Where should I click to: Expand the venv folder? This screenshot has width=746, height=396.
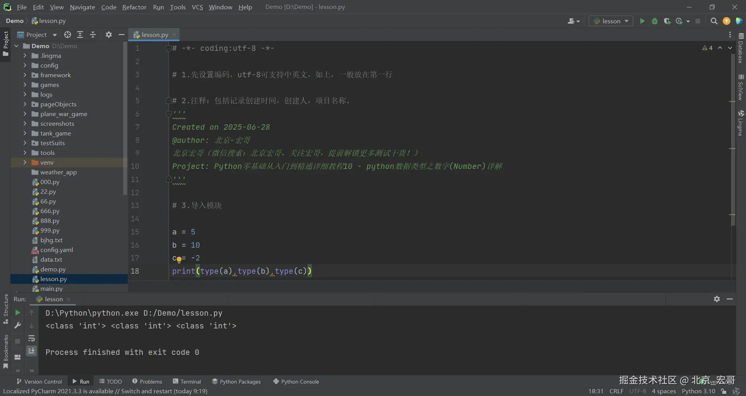pos(25,162)
